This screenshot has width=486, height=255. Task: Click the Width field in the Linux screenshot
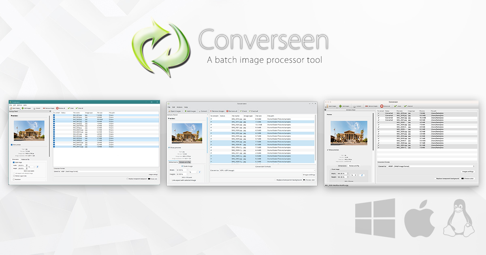[x=182, y=170]
